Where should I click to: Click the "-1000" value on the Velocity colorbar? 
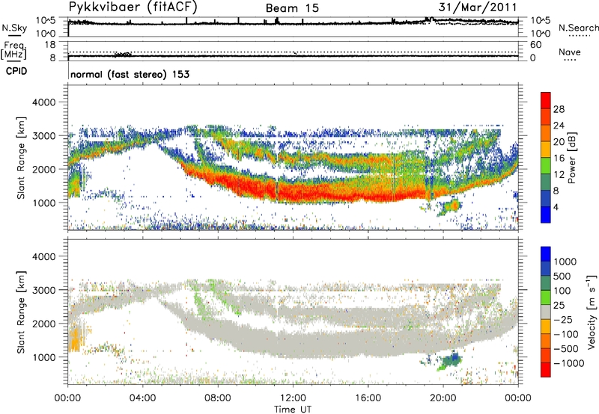pyautogui.click(x=568, y=363)
